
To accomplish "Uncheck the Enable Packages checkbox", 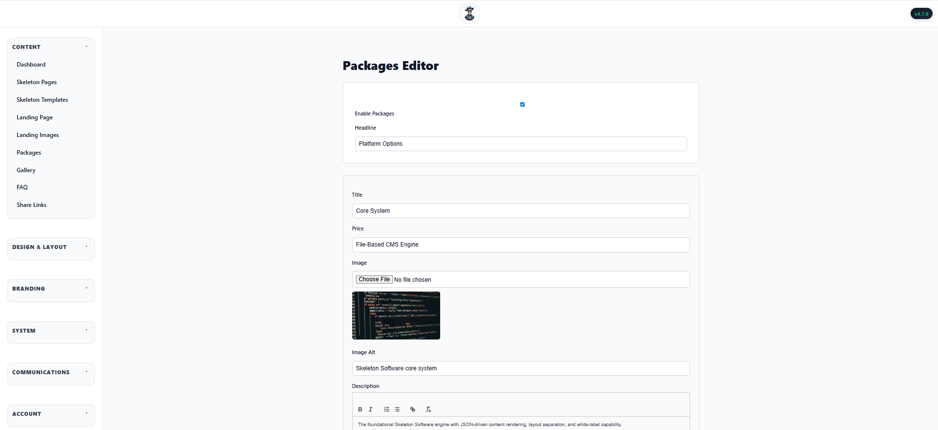I will (522, 104).
